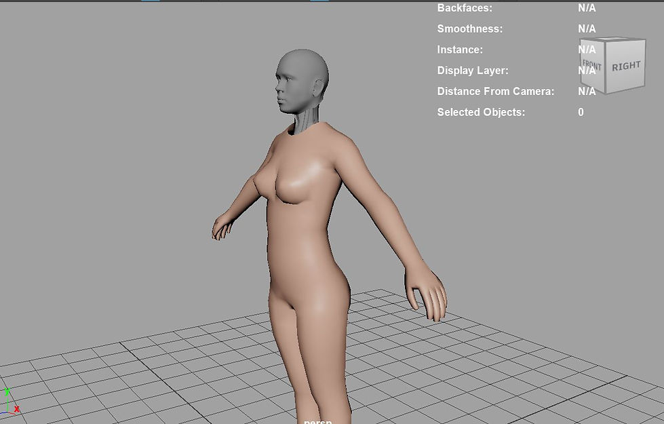Click the "Distance From Camera:" label
This screenshot has height=424, width=664.
(x=496, y=91)
